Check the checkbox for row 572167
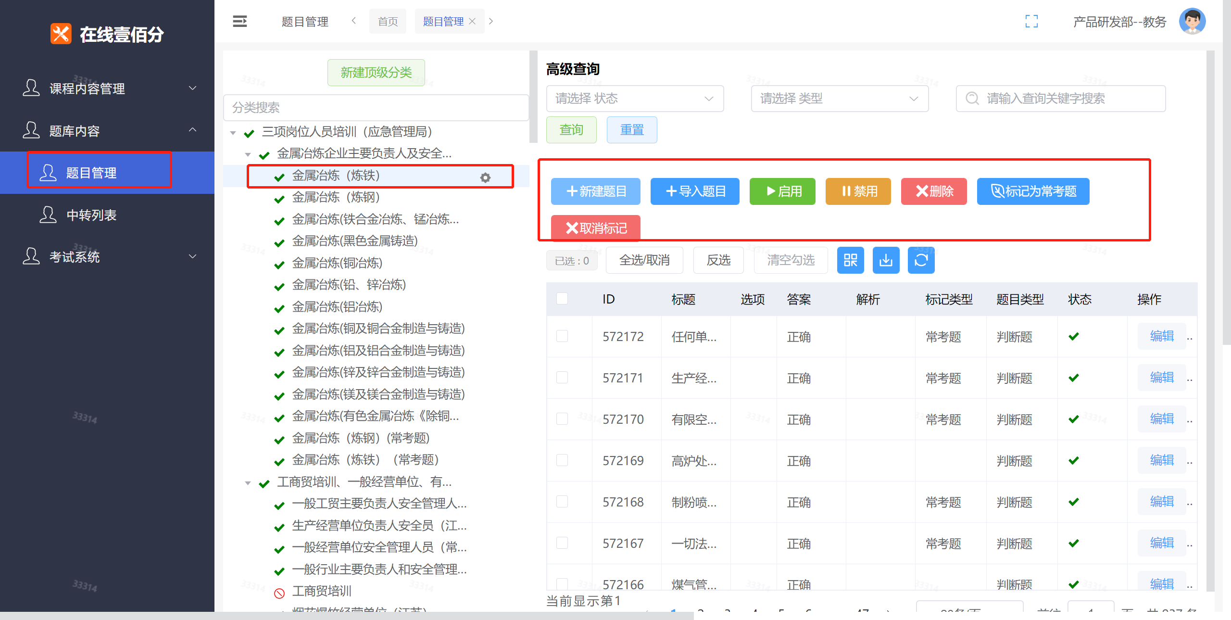Viewport: 1231px width, 620px height. coord(562,543)
